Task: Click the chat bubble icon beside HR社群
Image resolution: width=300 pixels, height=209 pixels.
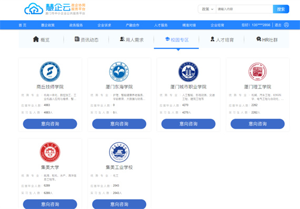Action: [x=258, y=39]
